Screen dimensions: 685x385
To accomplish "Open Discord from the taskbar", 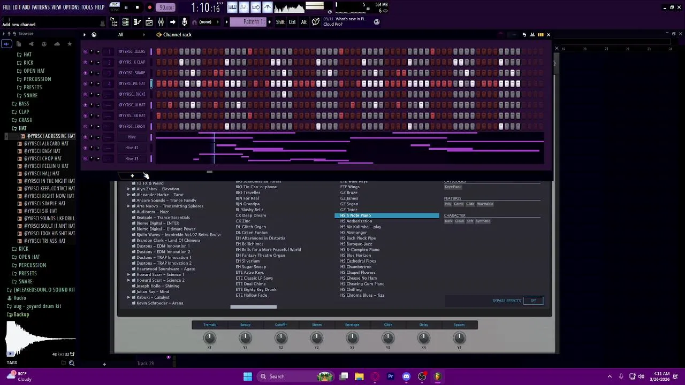I will tap(406, 376).
